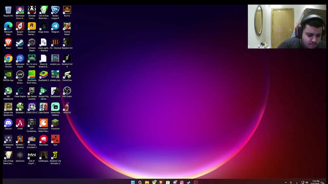Image resolution: width=328 pixels, height=184 pixels.
Task: Launch MIMESIS game shortcut
Action: pos(67,108)
